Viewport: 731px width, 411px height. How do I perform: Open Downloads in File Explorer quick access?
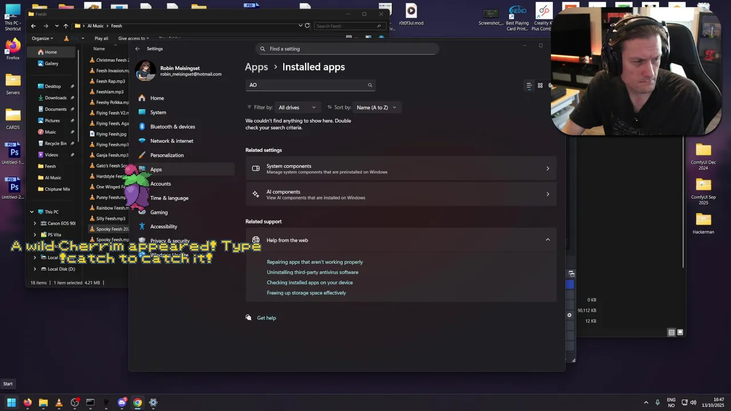click(x=55, y=98)
